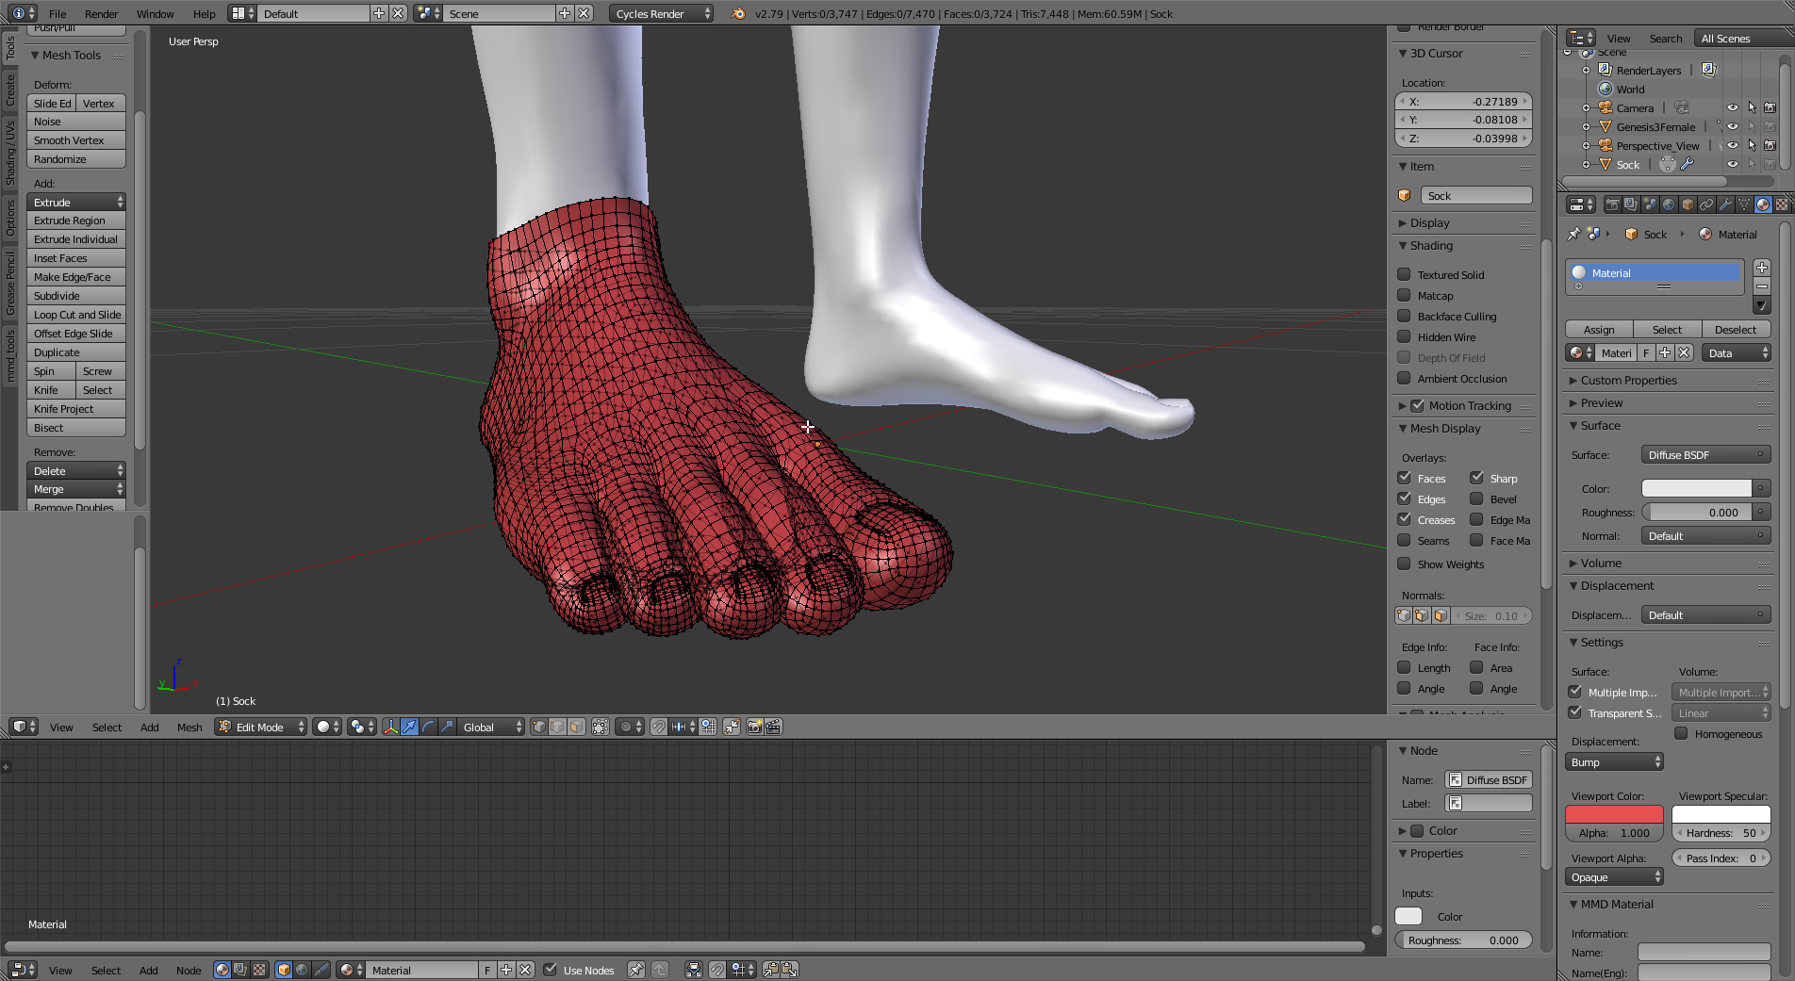Open the Render menu
Image resolution: width=1795 pixels, height=981 pixels.
tap(101, 13)
